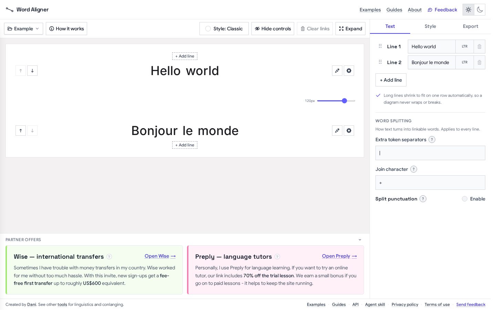Open Privacy policy link
The width and height of the screenshot is (496, 310).
(x=405, y=304)
